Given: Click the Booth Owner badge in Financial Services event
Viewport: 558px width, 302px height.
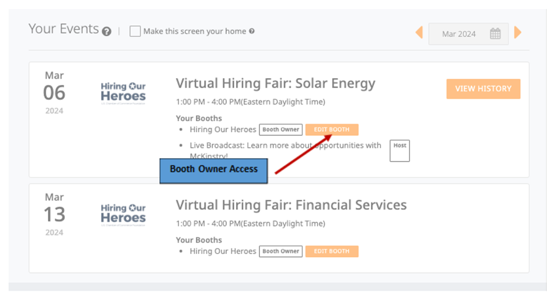Looking at the screenshot, I should coord(281,251).
